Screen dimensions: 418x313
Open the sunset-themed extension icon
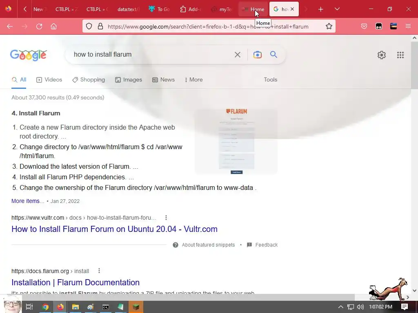pyautogui.click(x=394, y=26)
